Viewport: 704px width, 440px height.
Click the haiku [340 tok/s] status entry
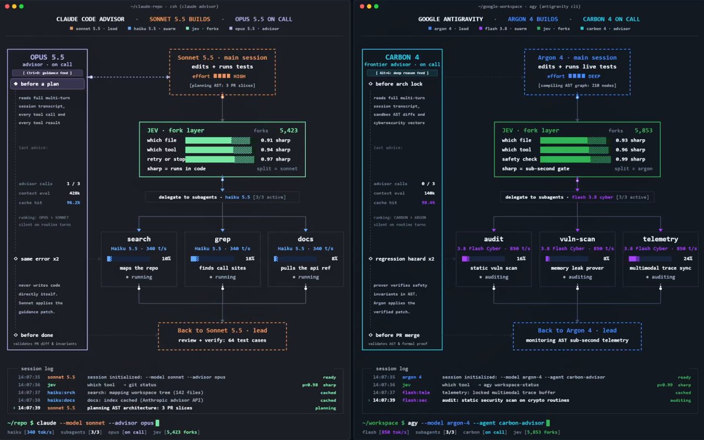tap(31, 432)
